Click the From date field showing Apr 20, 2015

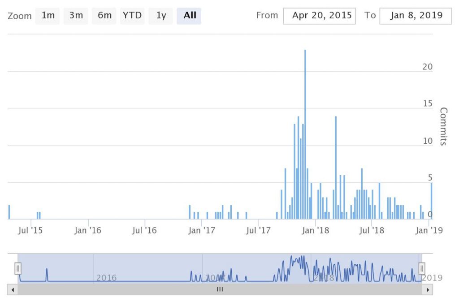(x=319, y=15)
